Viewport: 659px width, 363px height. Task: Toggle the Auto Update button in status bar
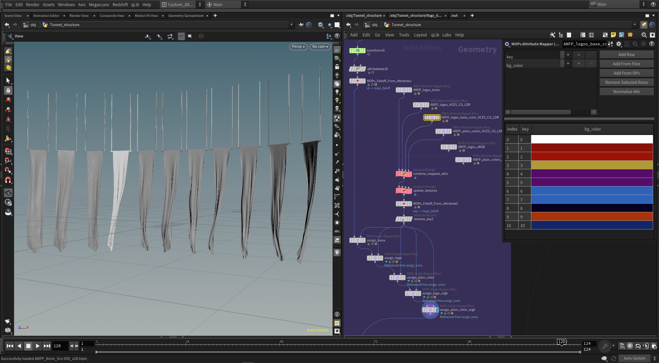click(x=634, y=358)
